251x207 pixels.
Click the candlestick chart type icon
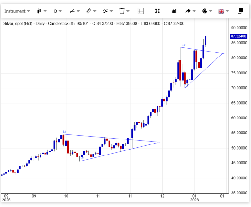[x=39, y=11]
